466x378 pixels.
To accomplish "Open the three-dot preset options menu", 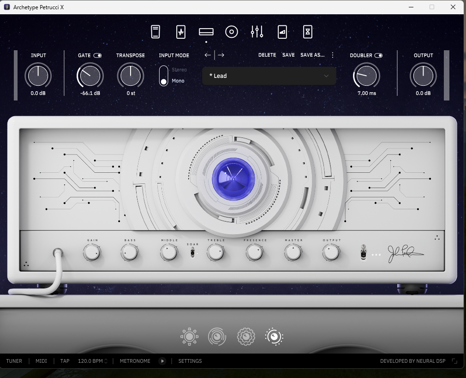I will (333, 55).
